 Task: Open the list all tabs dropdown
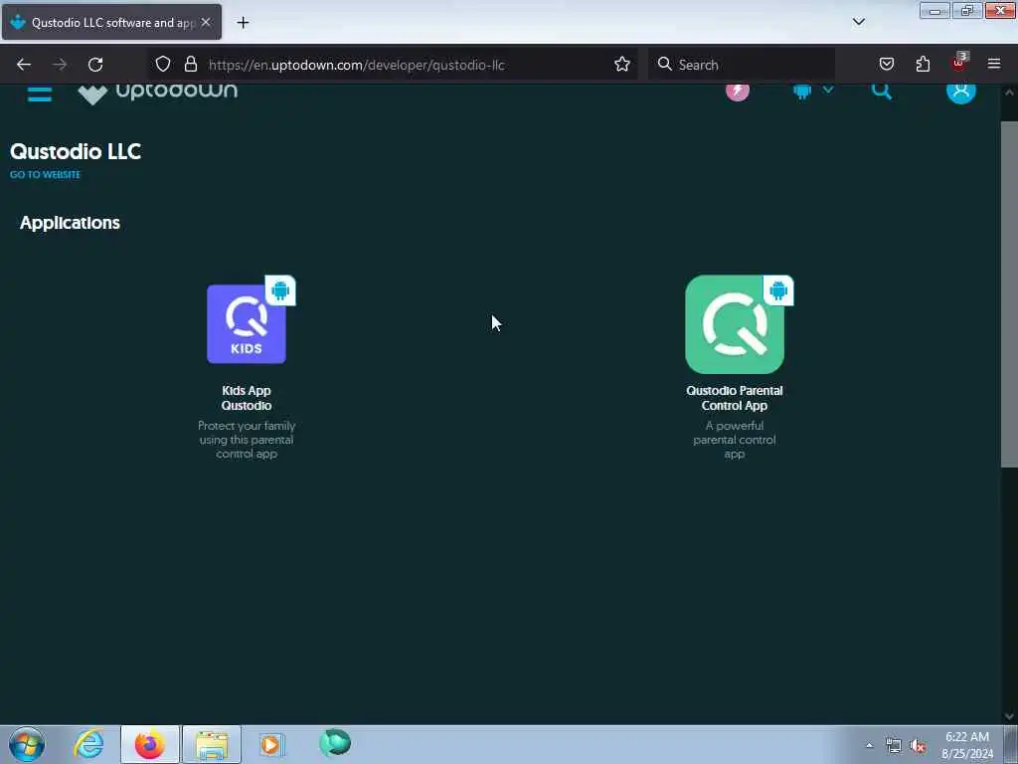pyautogui.click(x=858, y=22)
